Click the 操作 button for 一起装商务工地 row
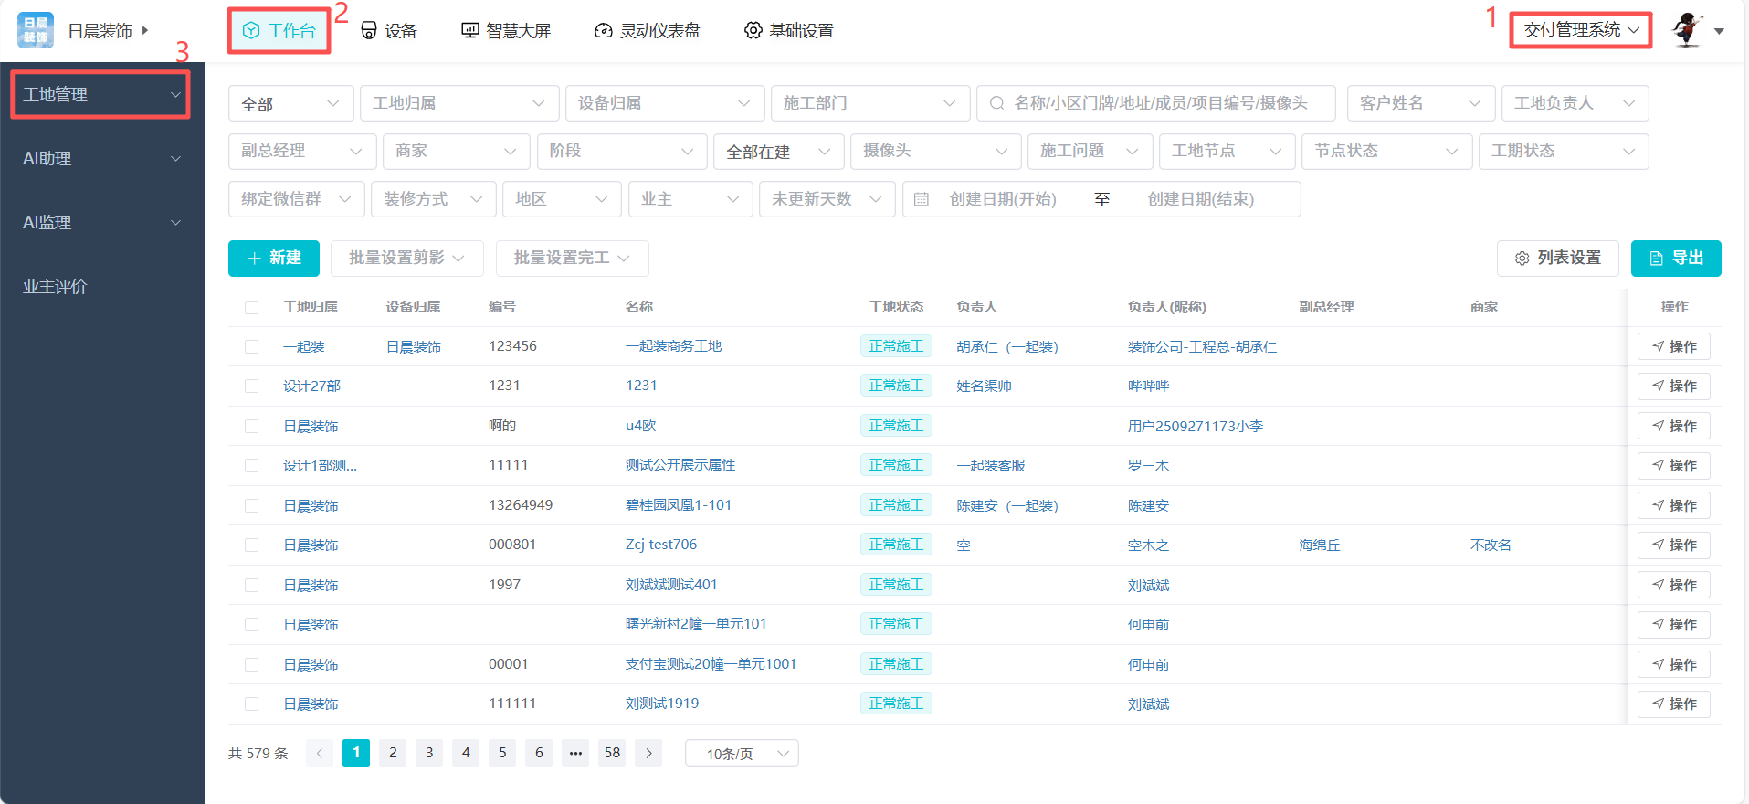Screen dimensions: 1749x804 pyautogui.click(x=1673, y=346)
